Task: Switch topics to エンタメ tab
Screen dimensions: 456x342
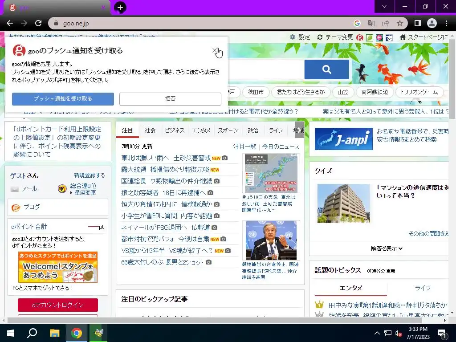Action: [350, 288]
